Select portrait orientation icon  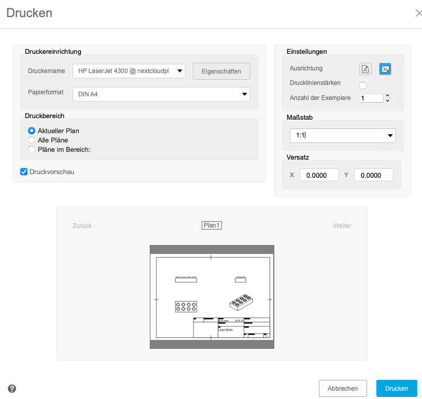(x=365, y=69)
